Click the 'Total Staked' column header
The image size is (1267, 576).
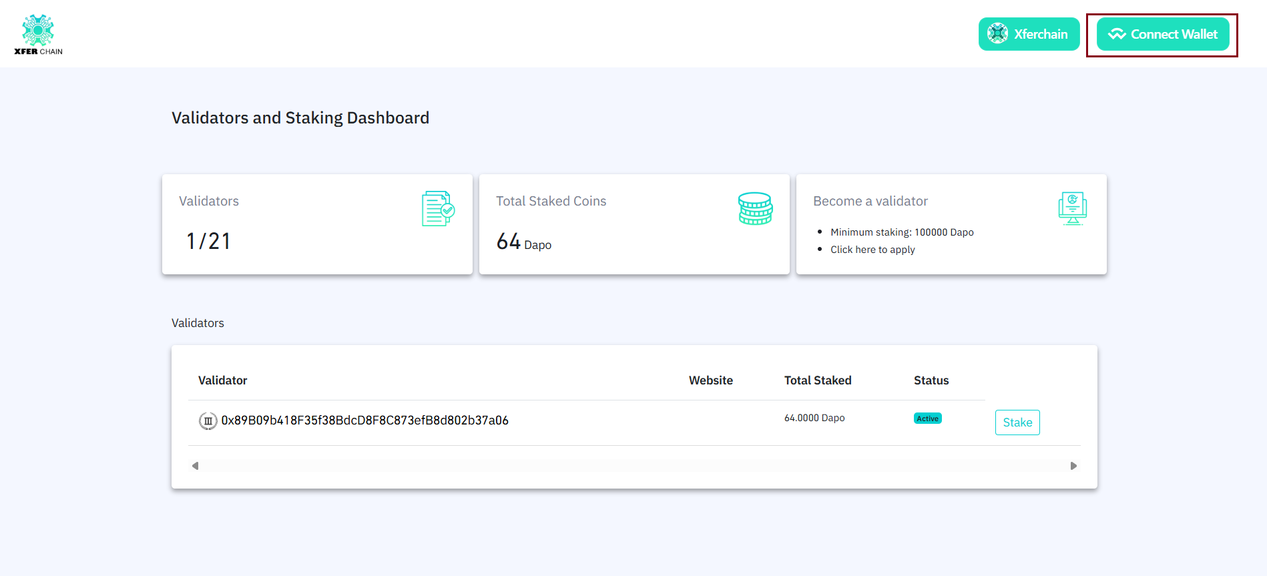click(x=818, y=380)
